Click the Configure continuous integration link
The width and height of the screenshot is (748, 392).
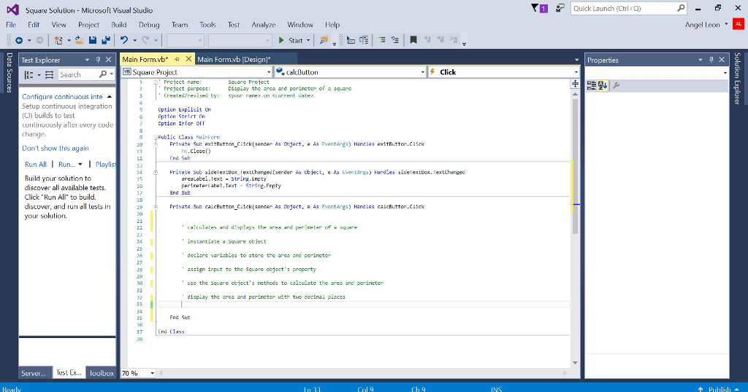[x=63, y=97]
